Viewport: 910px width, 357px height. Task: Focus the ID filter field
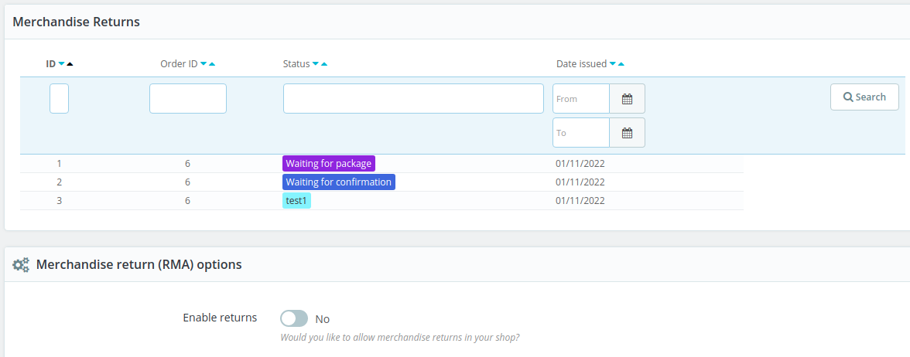tap(59, 99)
